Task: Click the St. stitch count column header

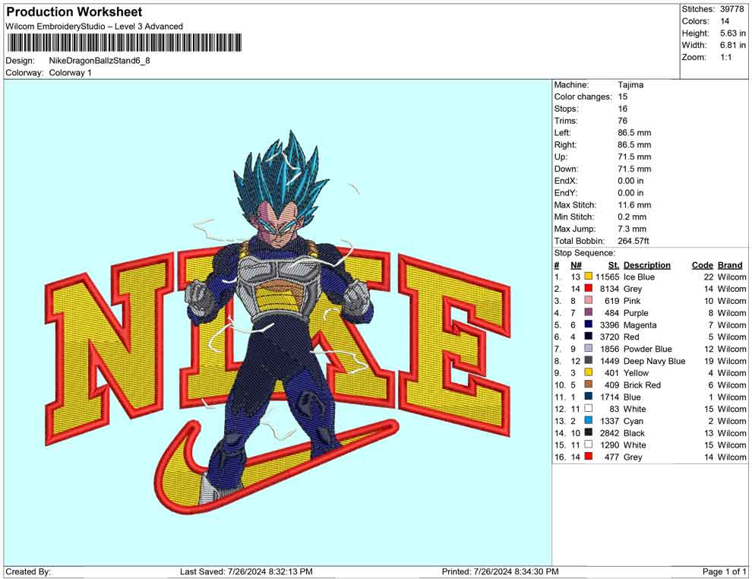Action: (613, 265)
